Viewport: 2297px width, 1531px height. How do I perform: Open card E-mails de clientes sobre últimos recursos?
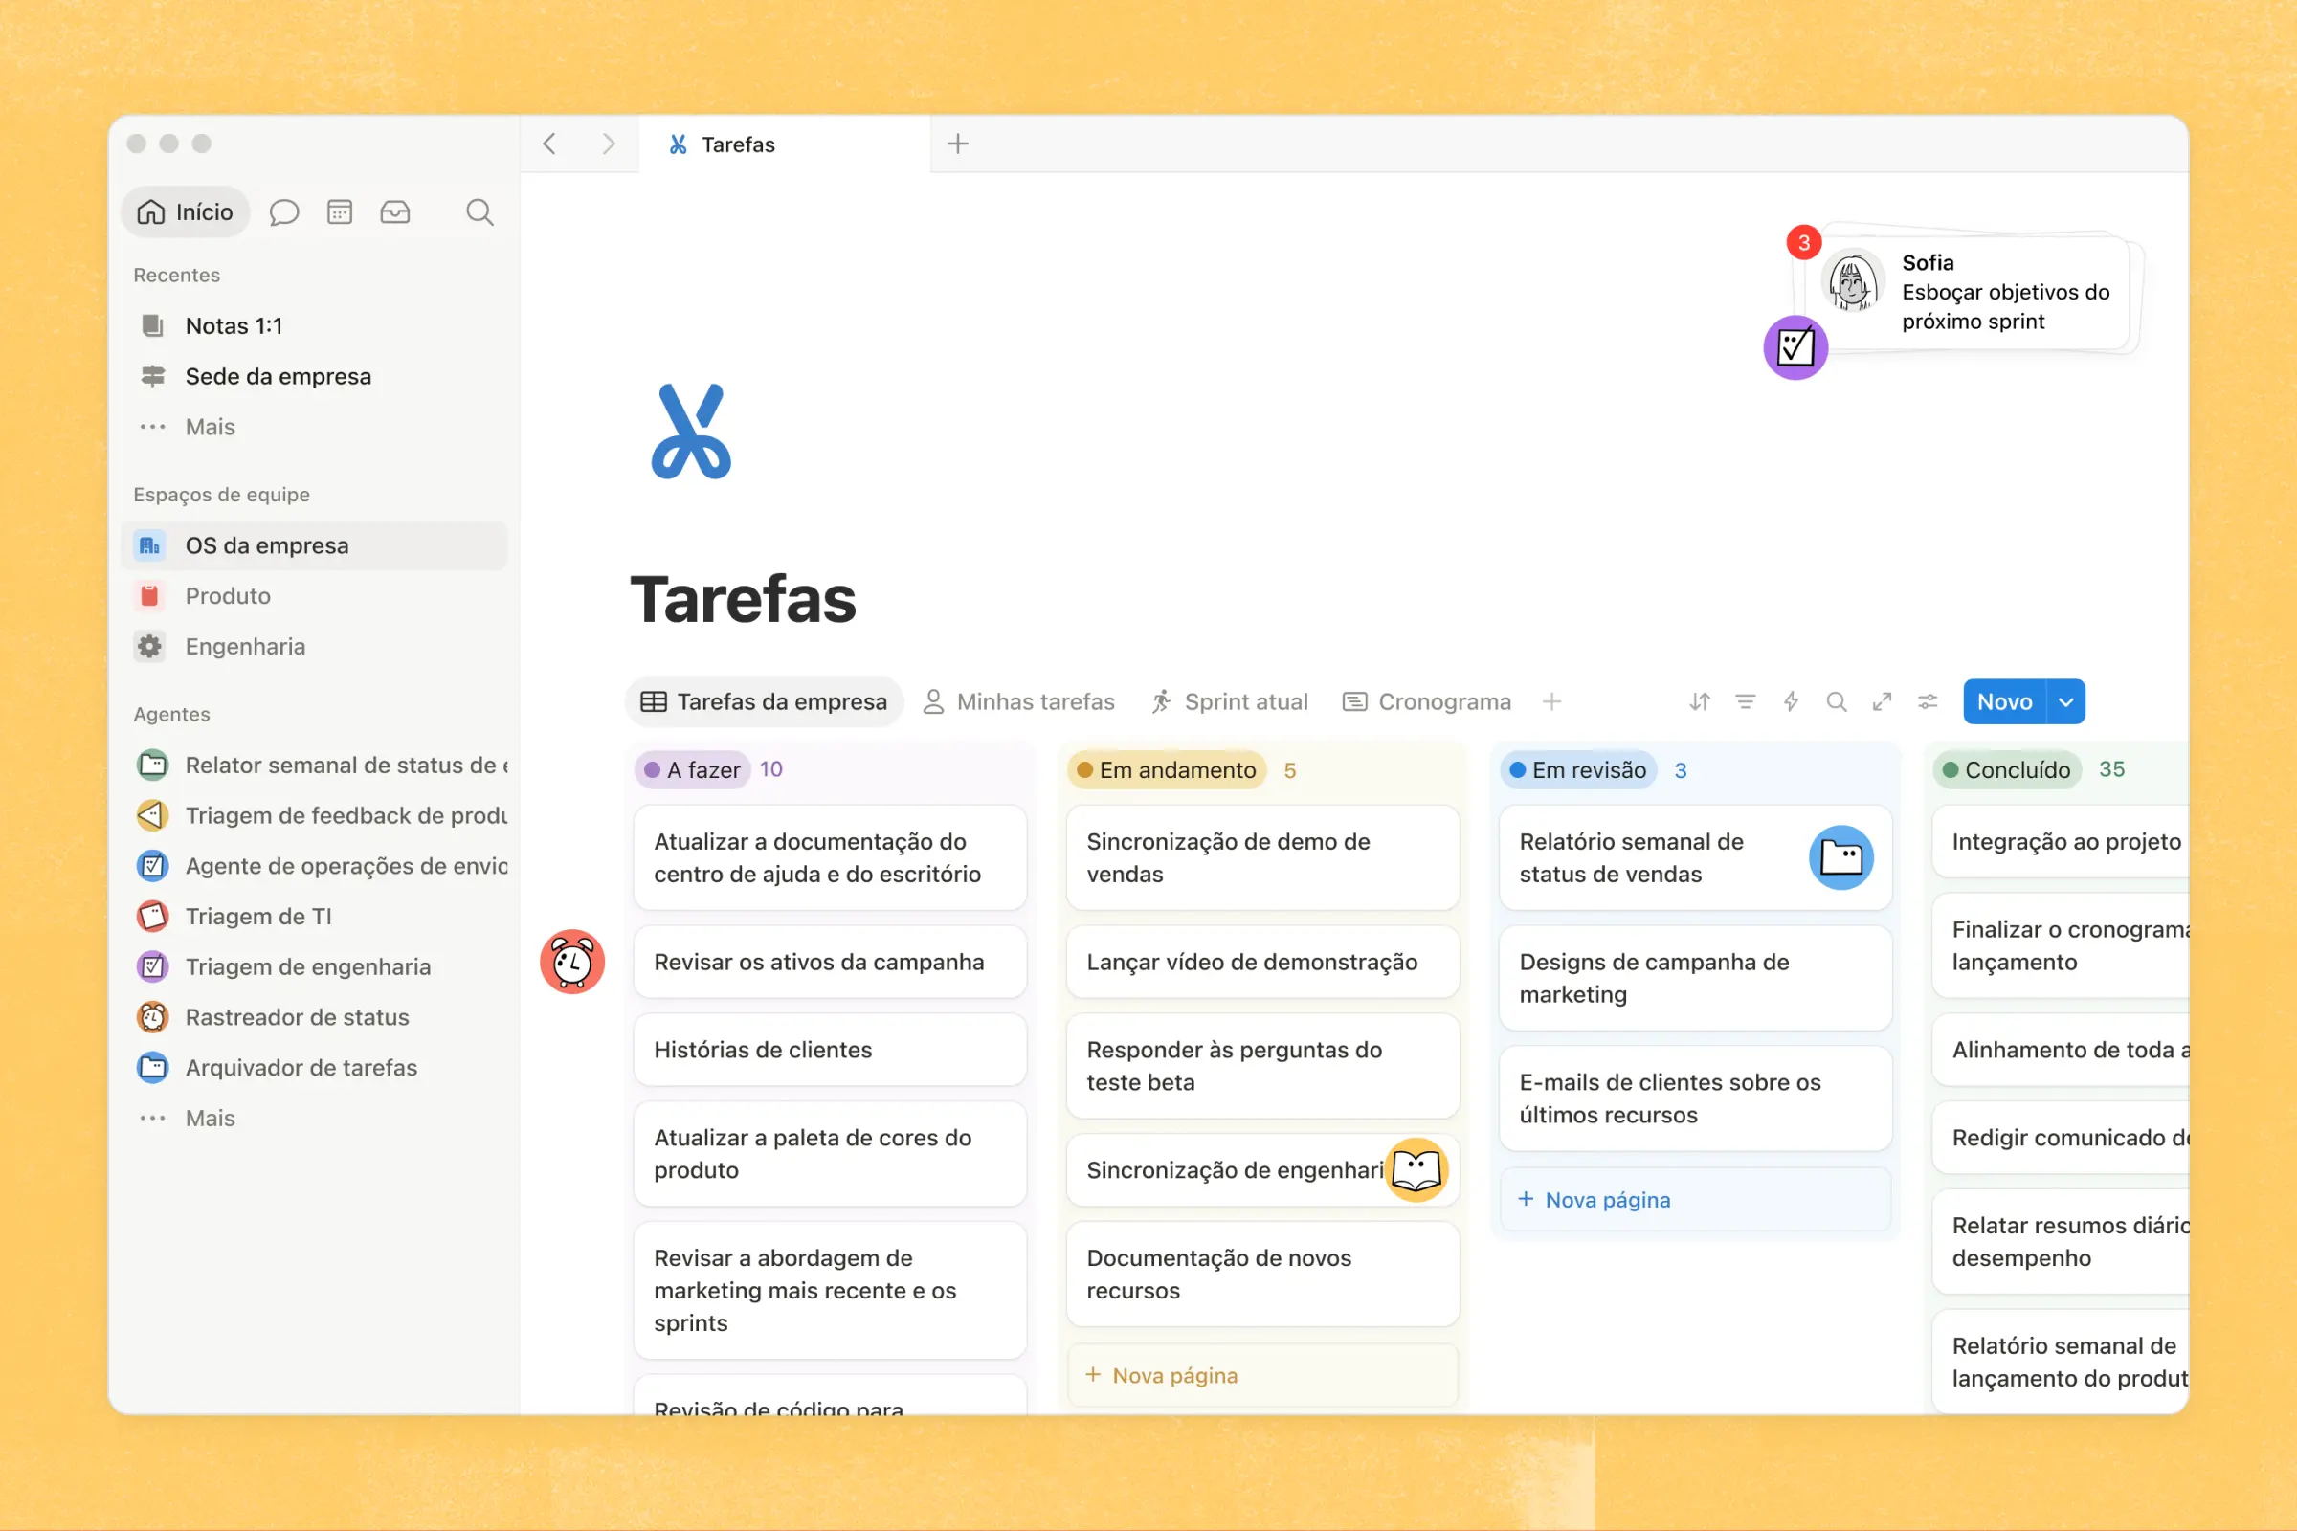point(1695,1098)
